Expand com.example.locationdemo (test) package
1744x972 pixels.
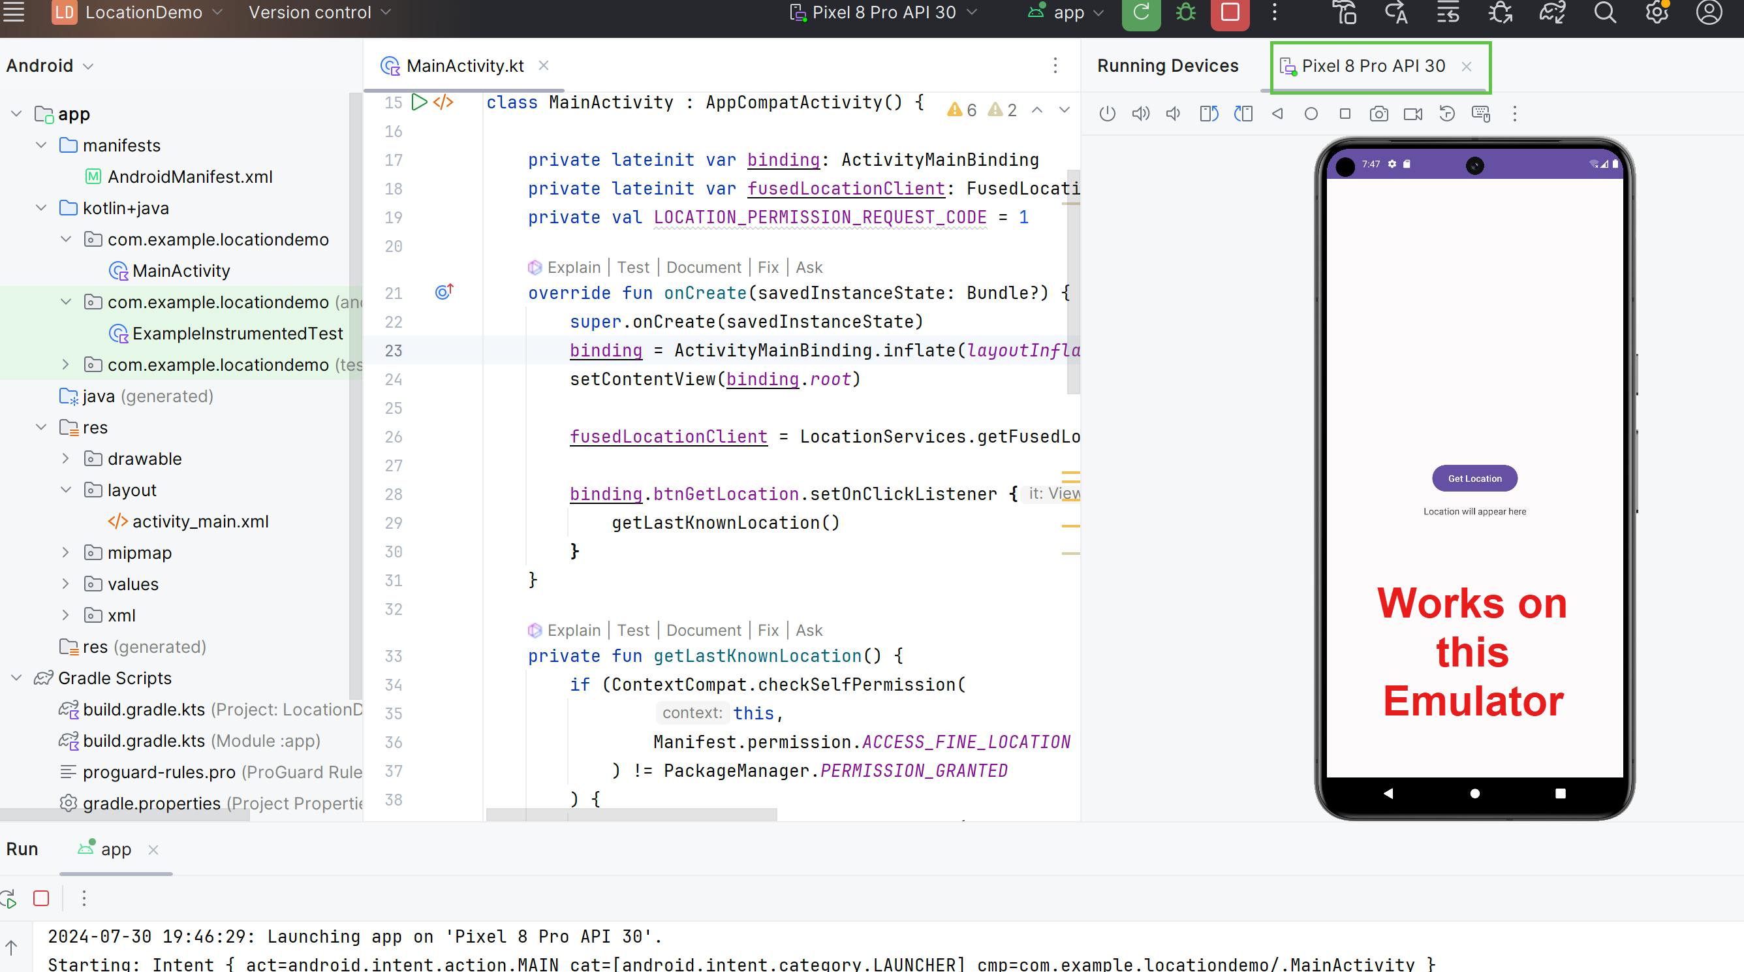pyautogui.click(x=66, y=364)
